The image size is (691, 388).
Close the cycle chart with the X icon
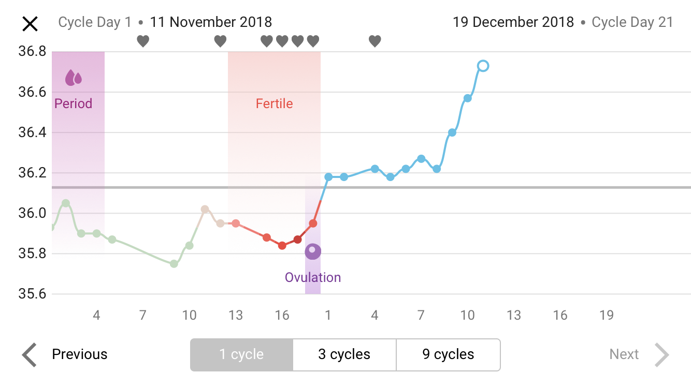coord(30,24)
